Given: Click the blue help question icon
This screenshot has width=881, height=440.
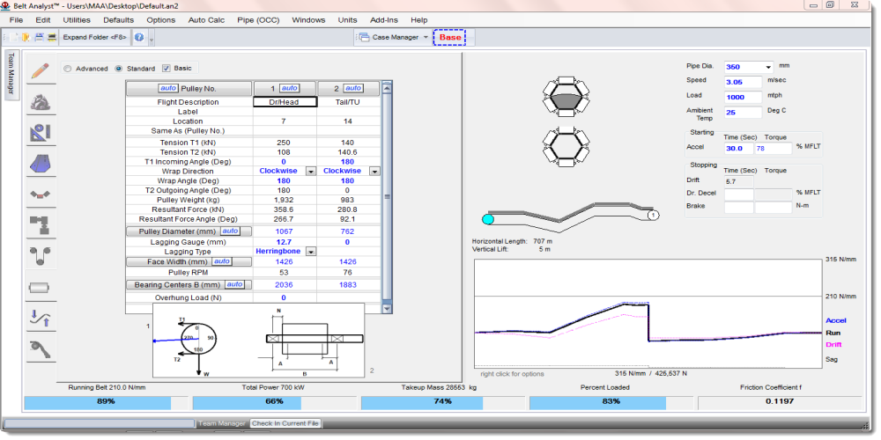Looking at the screenshot, I should (x=139, y=37).
